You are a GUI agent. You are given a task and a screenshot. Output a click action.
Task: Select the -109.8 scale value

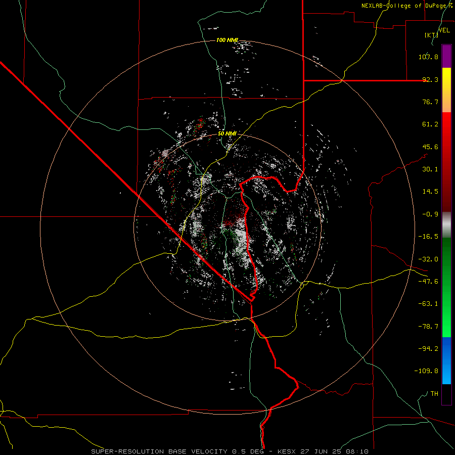(x=426, y=371)
